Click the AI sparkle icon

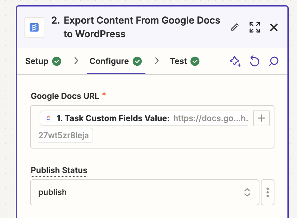[x=235, y=62]
